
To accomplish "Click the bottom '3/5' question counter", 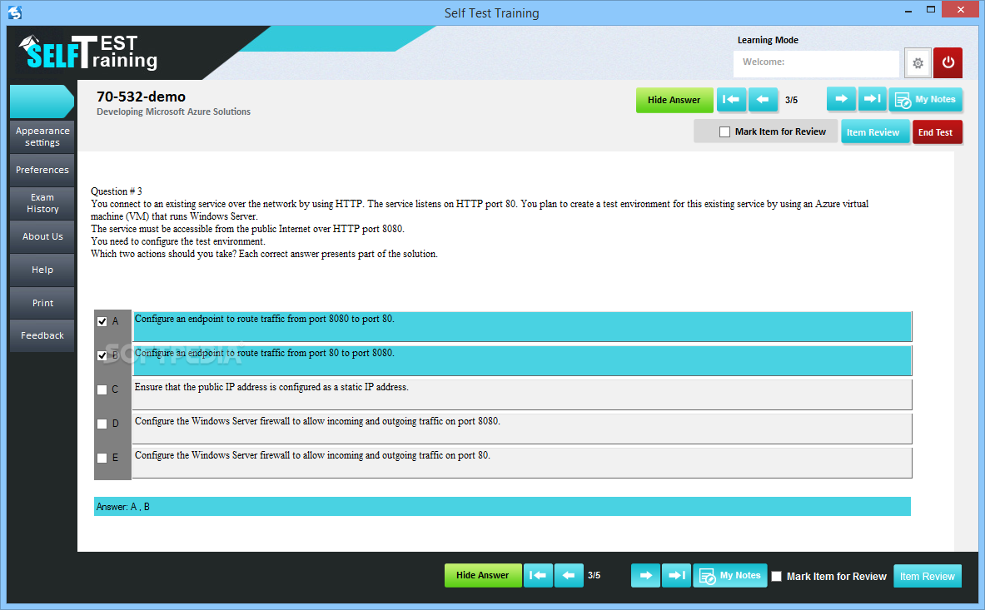I will pos(594,576).
